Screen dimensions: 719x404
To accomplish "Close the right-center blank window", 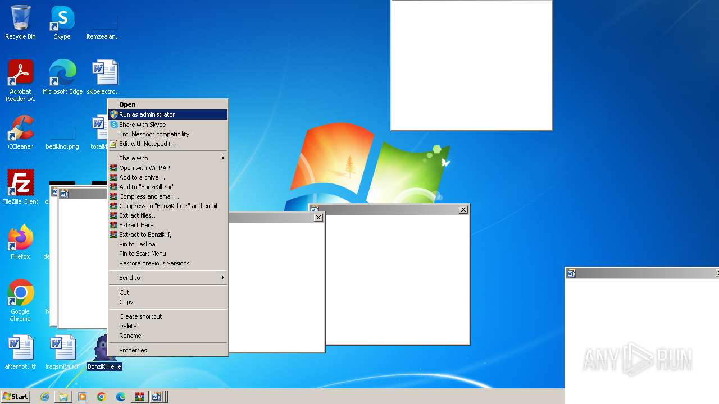I will click(463, 209).
